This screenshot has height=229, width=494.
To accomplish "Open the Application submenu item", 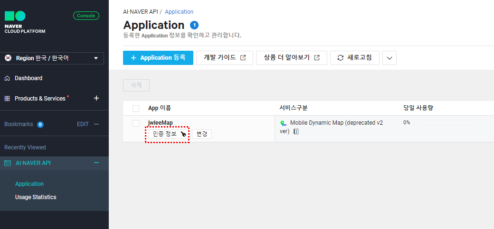I will coord(29,183).
